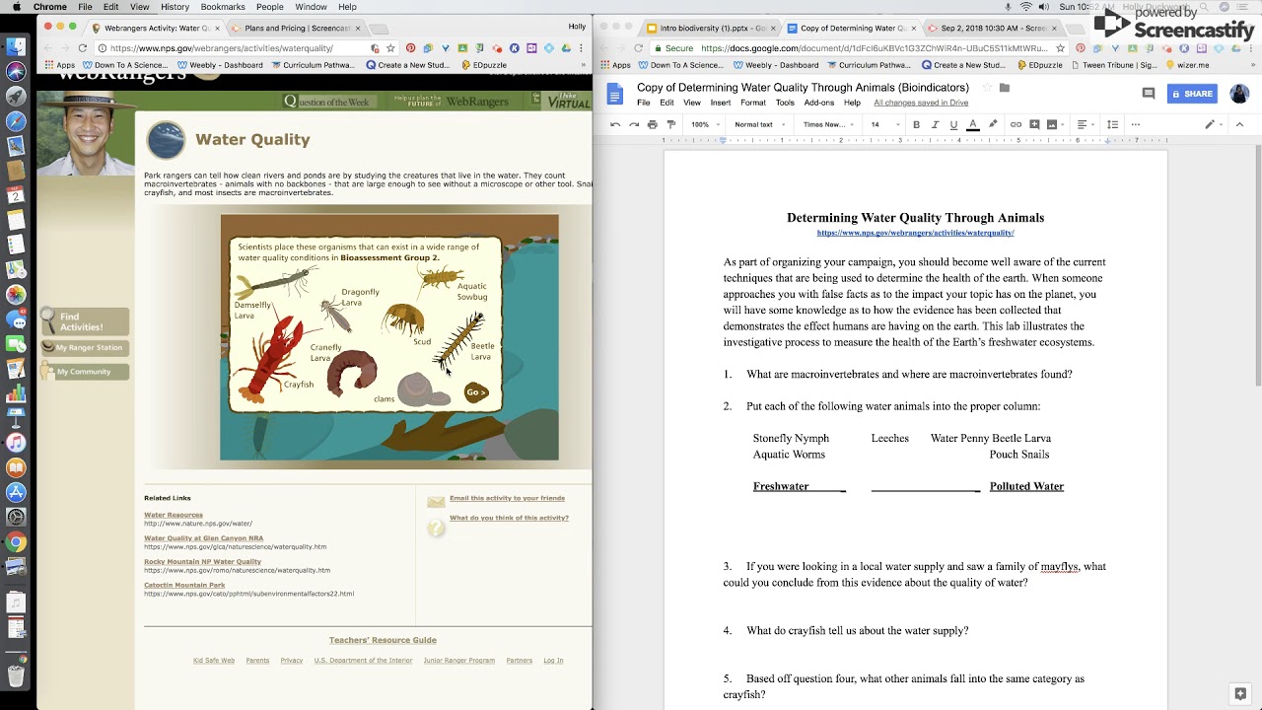Open the text alignment dropdown
Viewport: 1262px width, 710px height.
click(1086, 124)
